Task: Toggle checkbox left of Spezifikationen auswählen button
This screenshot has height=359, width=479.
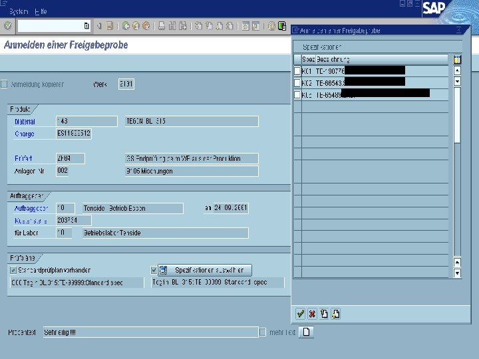Action: 154,270
